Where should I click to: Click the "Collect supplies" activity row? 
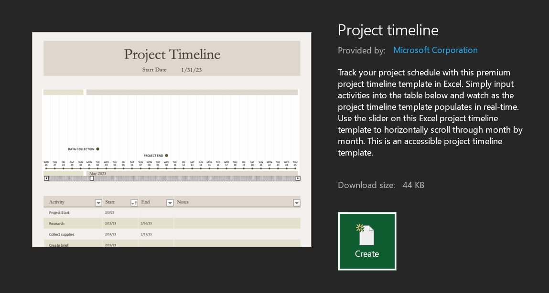coord(172,234)
